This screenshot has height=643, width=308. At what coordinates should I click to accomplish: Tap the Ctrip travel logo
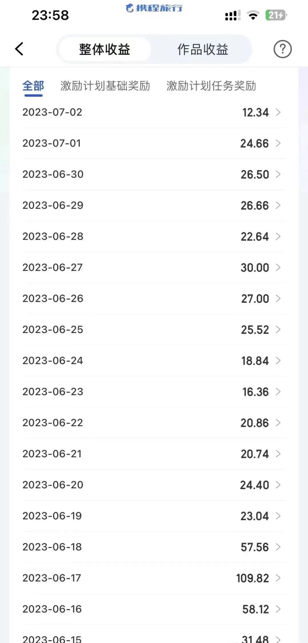click(x=154, y=8)
